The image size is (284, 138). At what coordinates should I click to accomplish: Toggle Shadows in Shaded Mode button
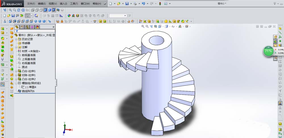pyautogui.click(x=54, y=10)
